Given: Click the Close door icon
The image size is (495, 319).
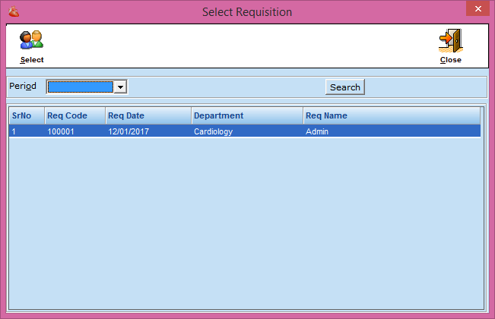Looking at the screenshot, I should click(450, 40).
